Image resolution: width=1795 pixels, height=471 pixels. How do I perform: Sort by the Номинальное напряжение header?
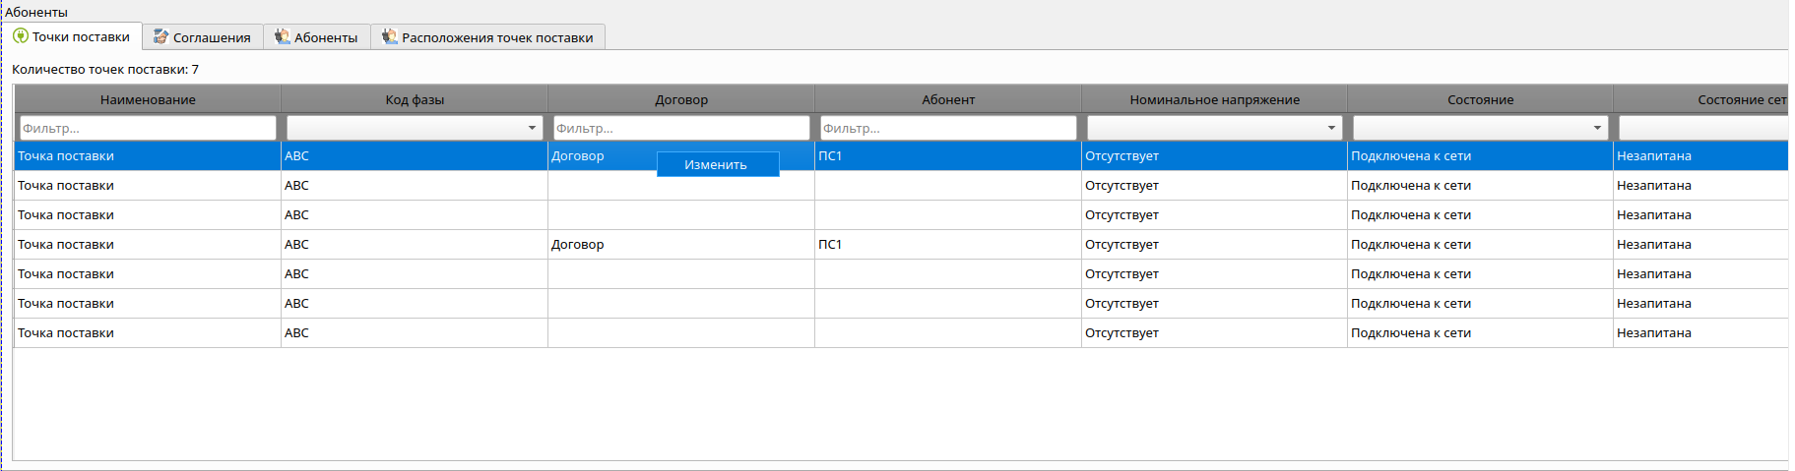(x=1214, y=99)
